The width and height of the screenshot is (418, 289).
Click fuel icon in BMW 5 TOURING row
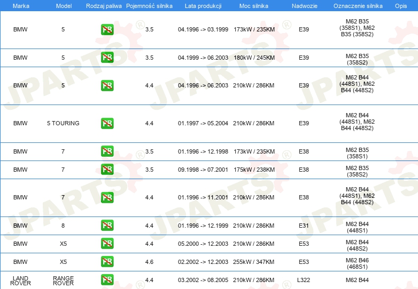107,123
